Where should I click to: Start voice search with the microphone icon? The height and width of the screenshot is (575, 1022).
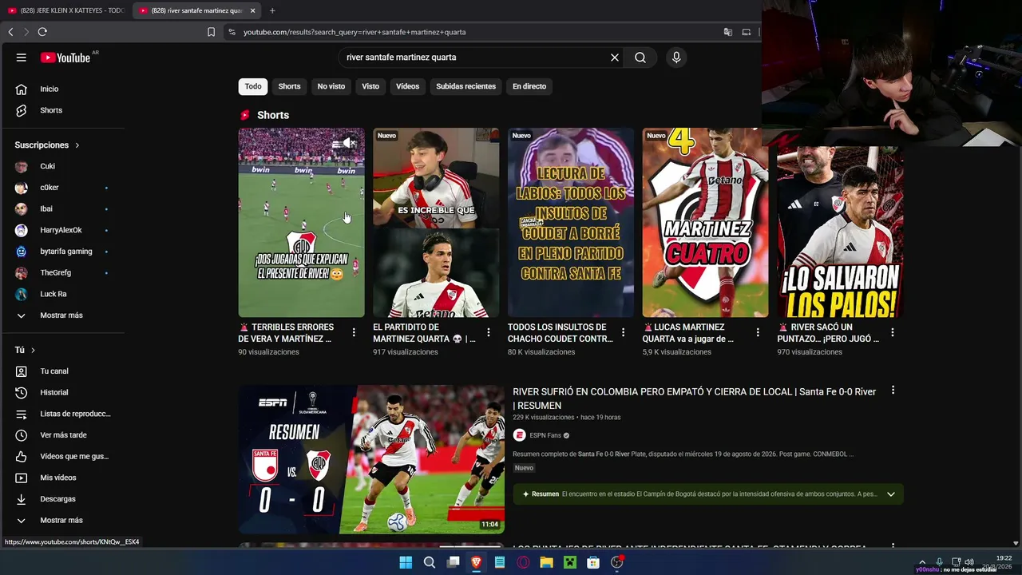pyautogui.click(x=676, y=57)
